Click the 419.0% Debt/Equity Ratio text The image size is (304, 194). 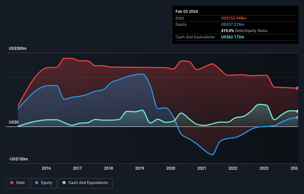click(244, 31)
